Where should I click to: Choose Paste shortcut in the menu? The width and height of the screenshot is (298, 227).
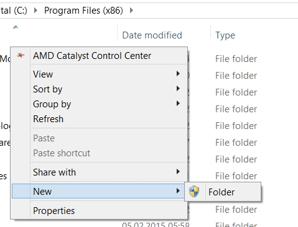click(x=99, y=153)
